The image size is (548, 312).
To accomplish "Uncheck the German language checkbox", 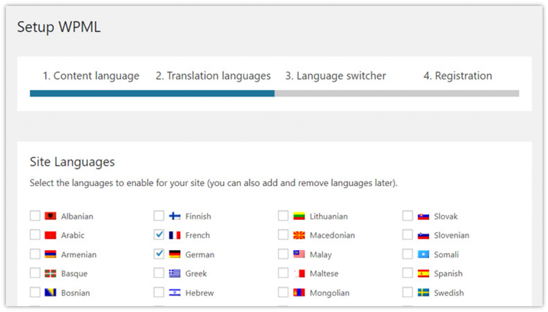I will pos(159,254).
